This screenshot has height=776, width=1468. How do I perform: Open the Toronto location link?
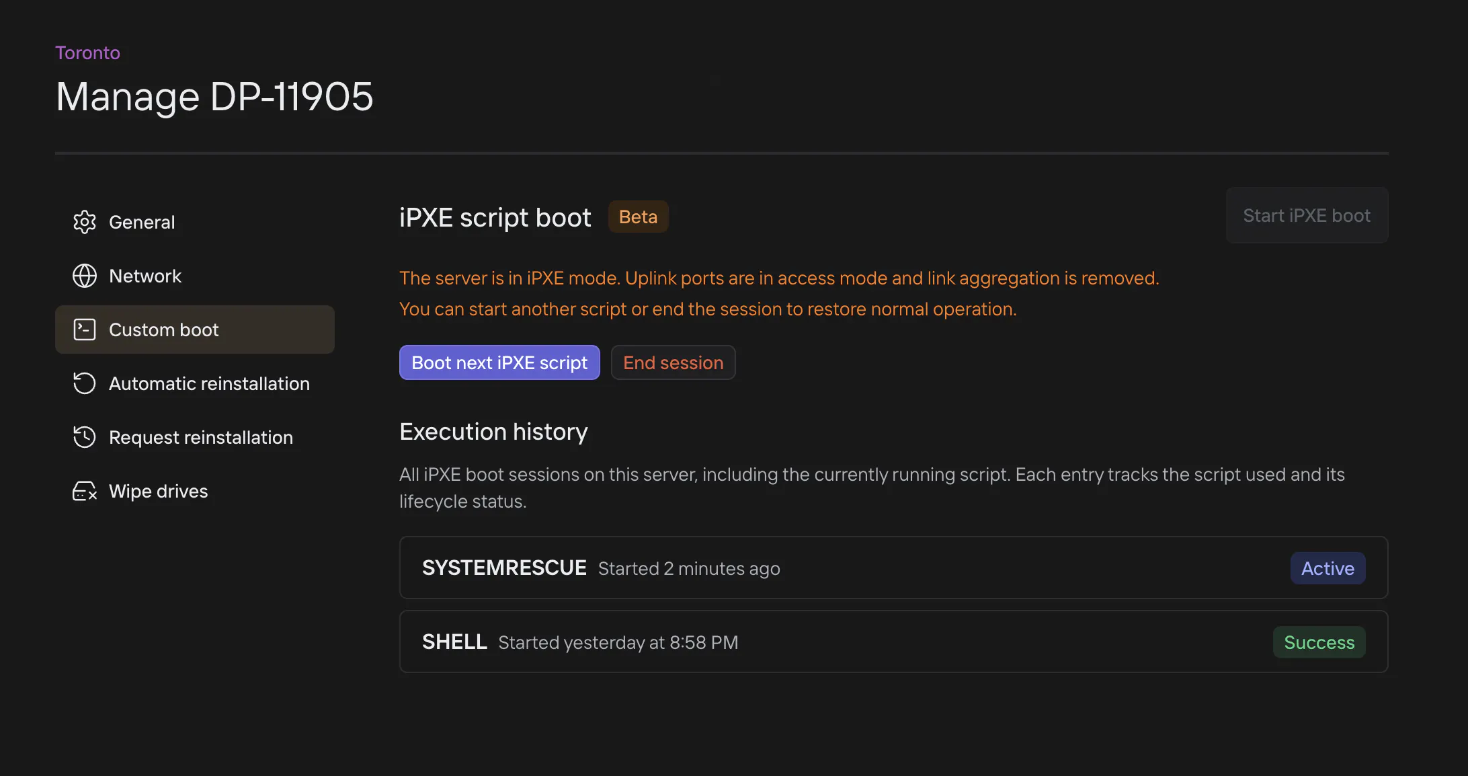pos(87,52)
